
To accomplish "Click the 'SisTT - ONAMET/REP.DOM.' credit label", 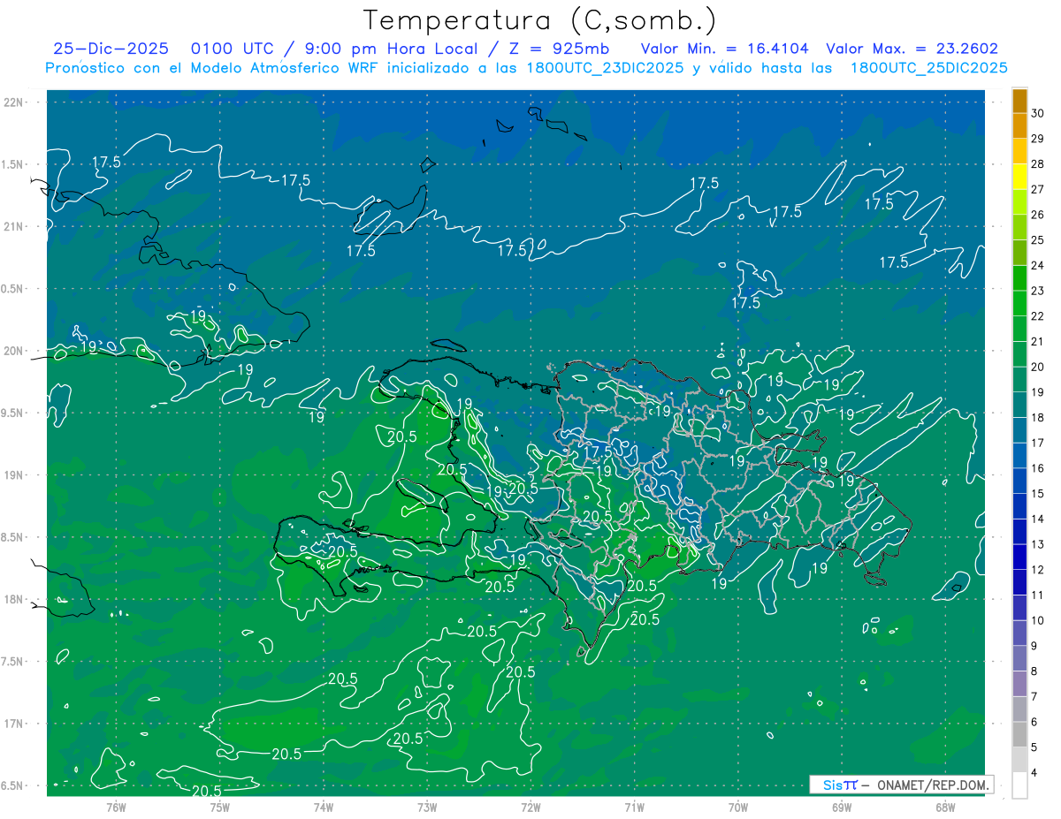I will tap(903, 785).
